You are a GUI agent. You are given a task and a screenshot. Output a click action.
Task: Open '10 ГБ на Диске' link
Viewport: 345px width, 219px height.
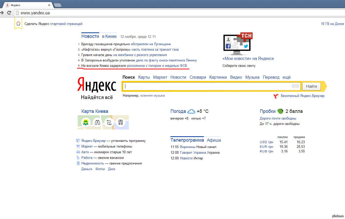[332, 24]
